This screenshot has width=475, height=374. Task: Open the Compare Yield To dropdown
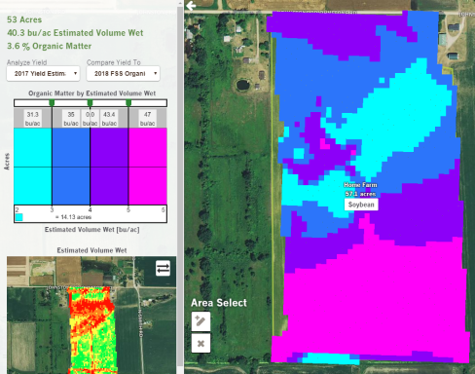(x=124, y=74)
